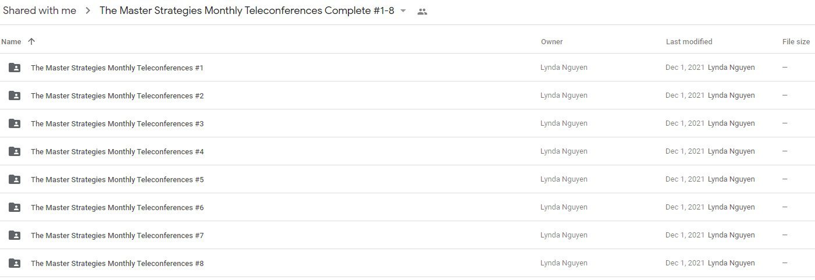Click the shared folder icon for Teleconferences #7
Viewport: 815px width, 280px height.
15,235
